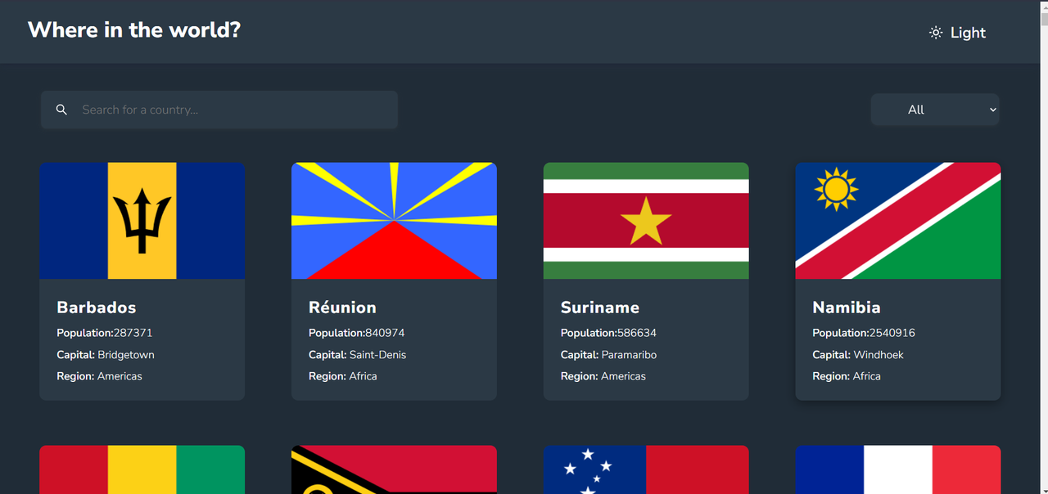The width and height of the screenshot is (1048, 494).
Task: Click the Réunion country title
Action: [342, 308]
